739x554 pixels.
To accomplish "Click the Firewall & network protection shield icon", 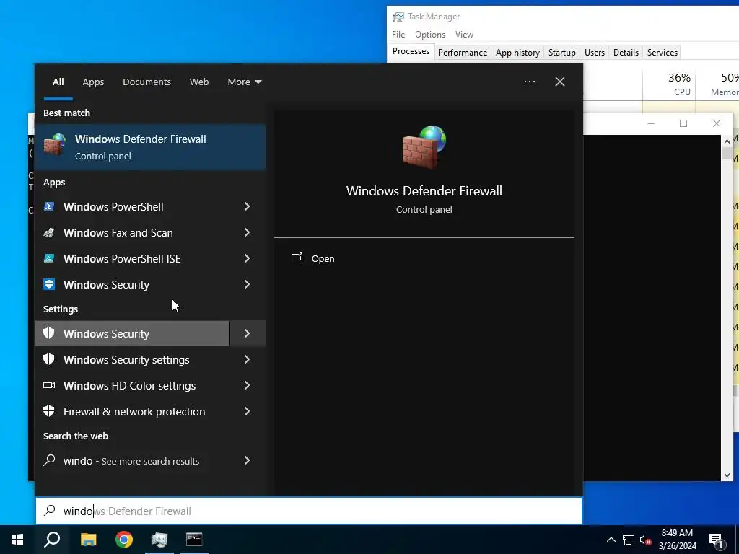I will click(49, 411).
